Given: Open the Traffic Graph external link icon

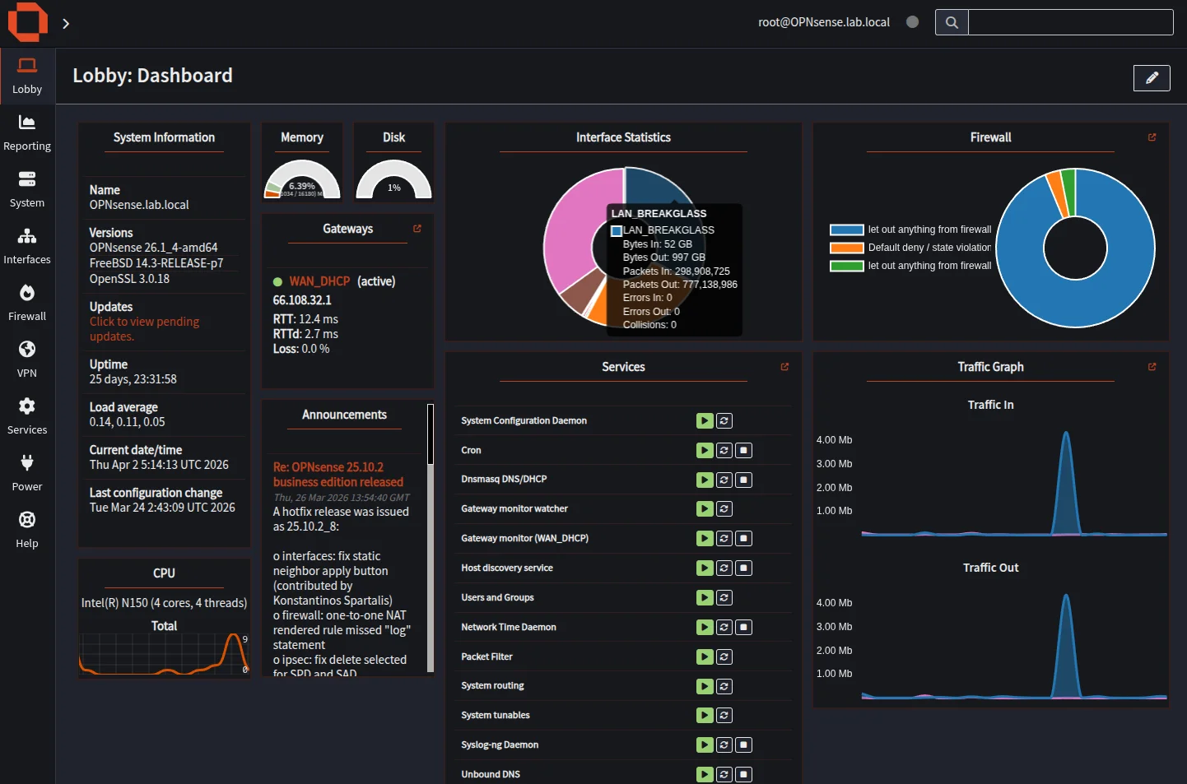Looking at the screenshot, I should pos(1152,366).
